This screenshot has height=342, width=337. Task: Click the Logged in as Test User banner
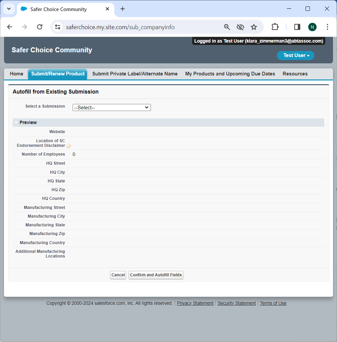click(x=258, y=41)
